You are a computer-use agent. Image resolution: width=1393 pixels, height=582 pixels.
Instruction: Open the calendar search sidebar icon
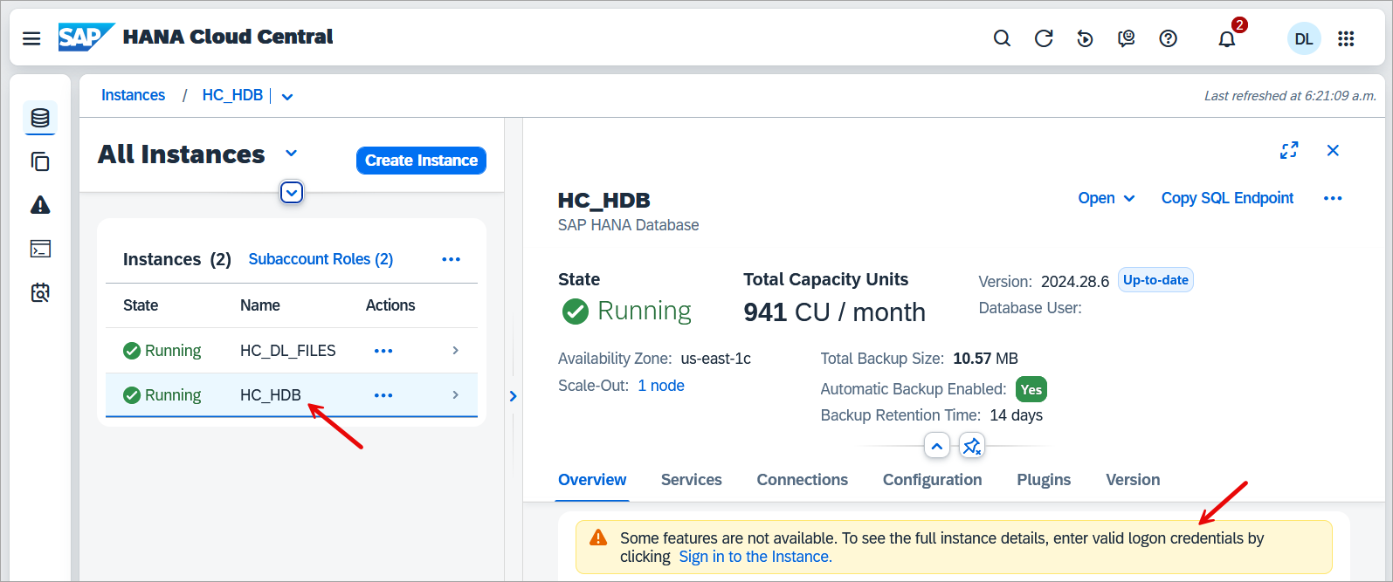click(x=40, y=292)
